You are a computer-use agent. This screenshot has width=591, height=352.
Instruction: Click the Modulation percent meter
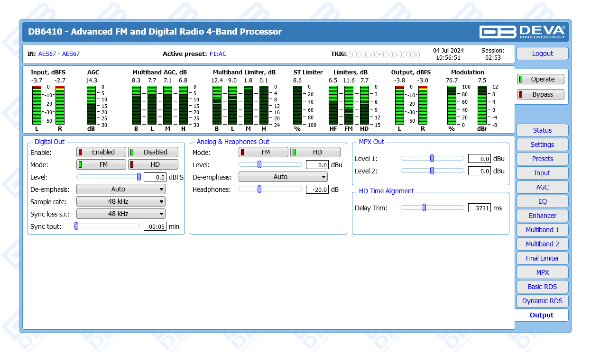[451, 105]
